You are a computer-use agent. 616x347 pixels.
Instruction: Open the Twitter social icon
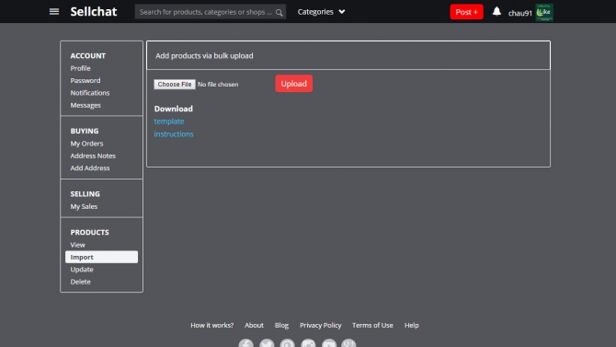[267, 342]
